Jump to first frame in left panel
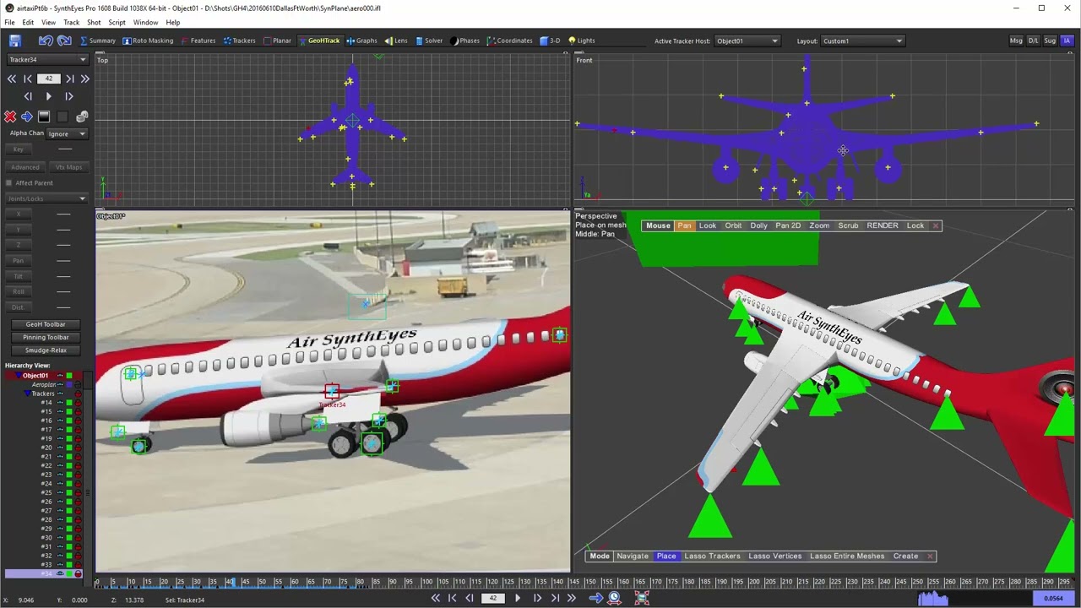The width and height of the screenshot is (1081, 608). coord(12,79)
